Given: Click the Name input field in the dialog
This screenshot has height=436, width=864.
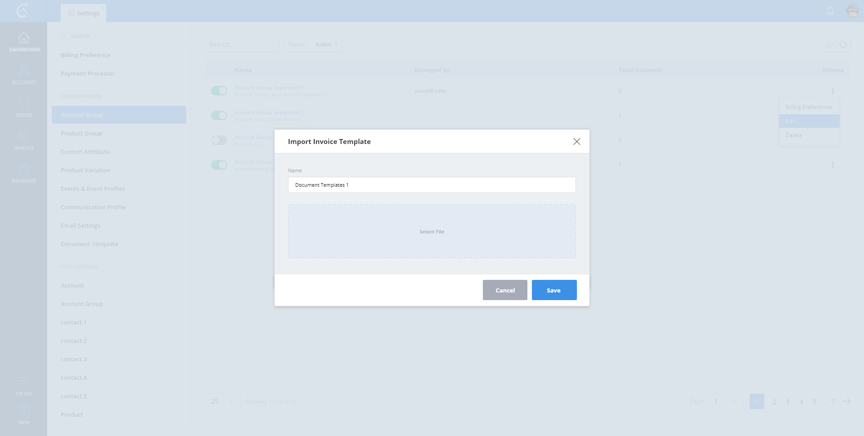Looking at the screenshot, I should tap(432, 185).
